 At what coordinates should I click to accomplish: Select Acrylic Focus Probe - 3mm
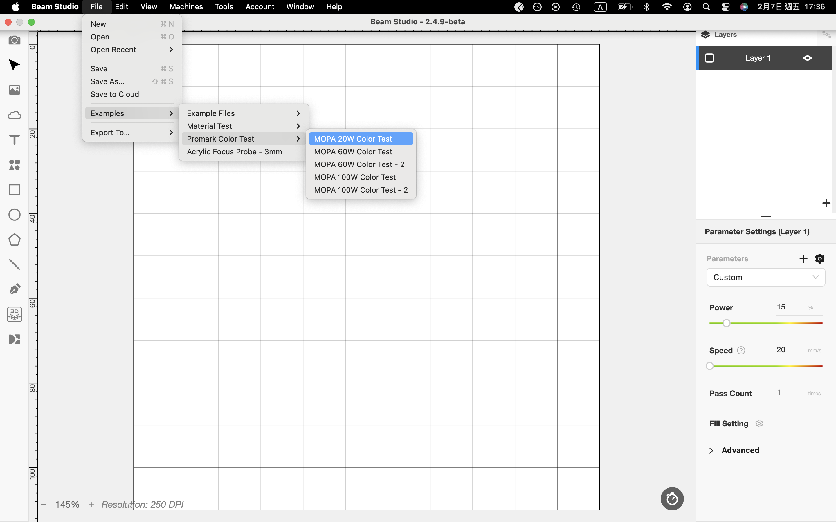244,152
